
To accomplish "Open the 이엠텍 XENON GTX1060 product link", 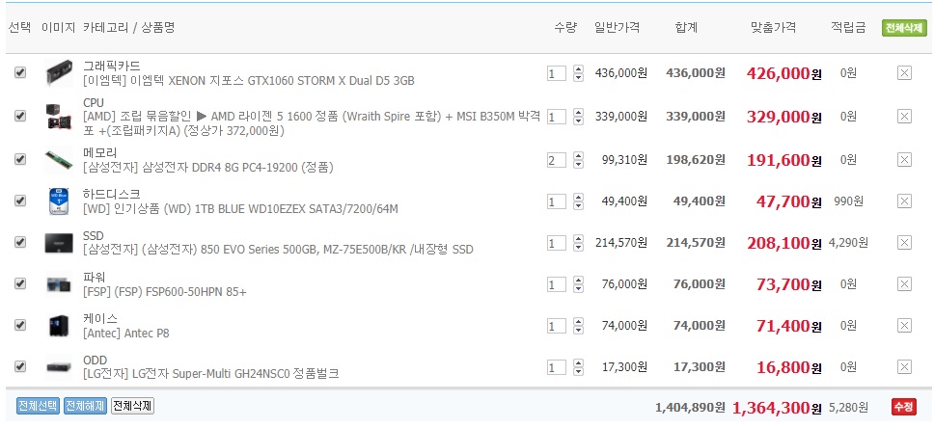I will [249, 80].
